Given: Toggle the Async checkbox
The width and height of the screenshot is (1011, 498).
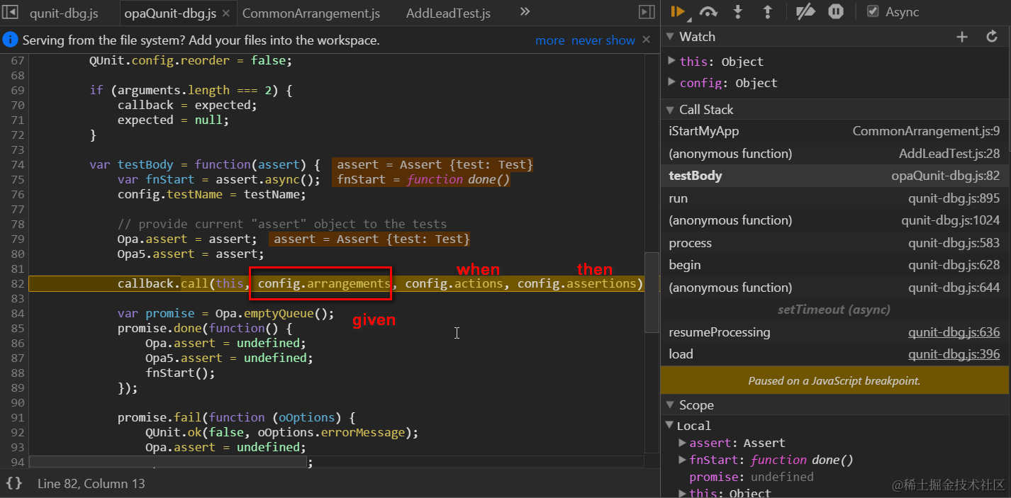Looking at the screenshot, I should coord(873,11).
